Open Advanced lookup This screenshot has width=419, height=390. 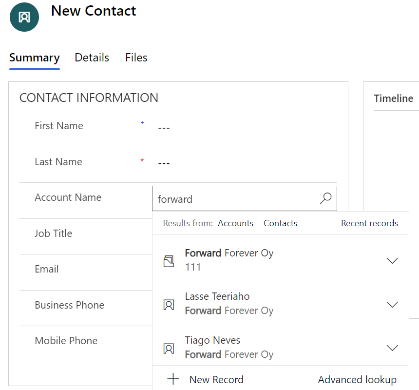pos(357,379)
